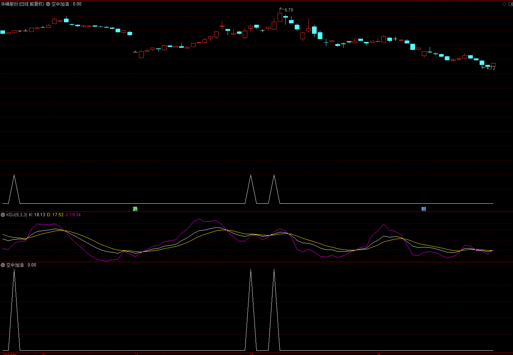Click the diamond icon at top right
This screenshot has width=513, height=355.
tap(504, 4)
